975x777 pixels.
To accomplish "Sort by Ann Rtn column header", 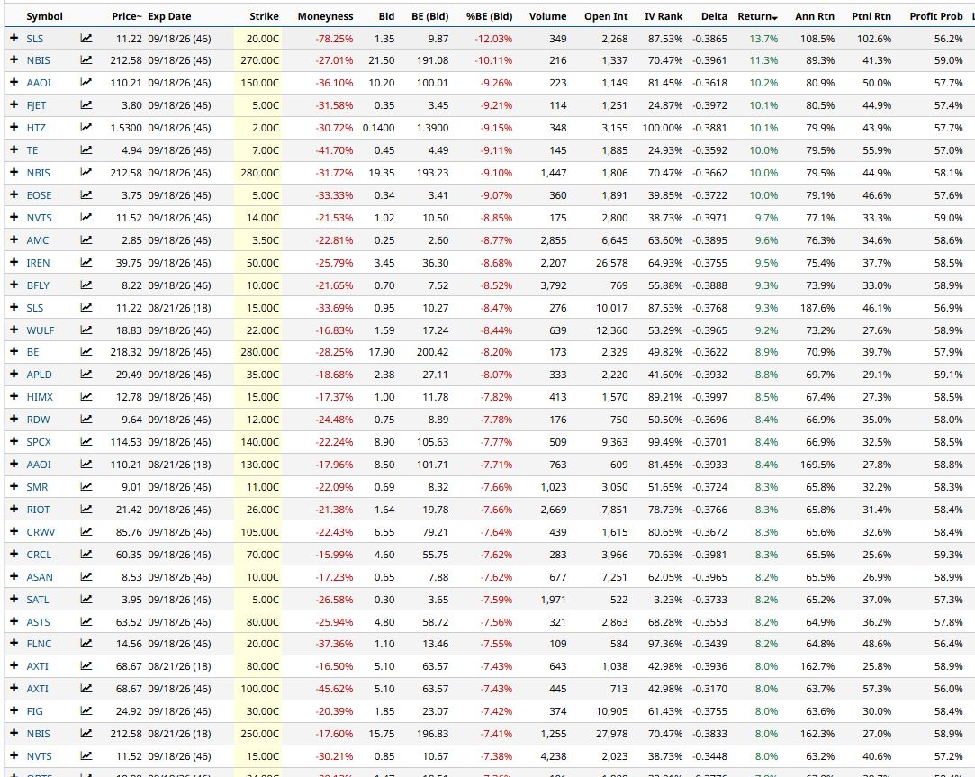I will coord(815,16).
